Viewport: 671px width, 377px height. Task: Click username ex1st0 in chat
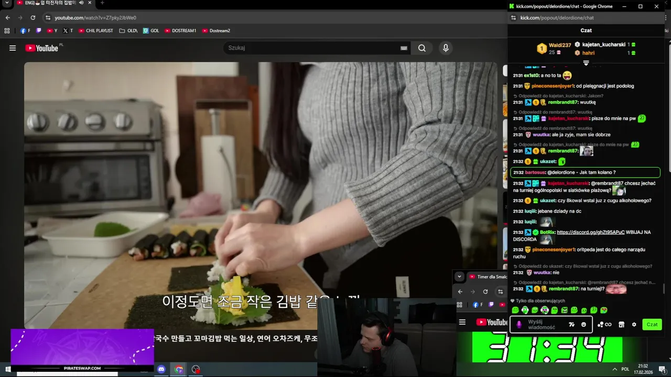531,75
